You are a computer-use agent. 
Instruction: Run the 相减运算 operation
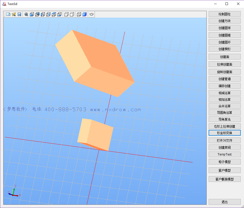[x=224, y=93]
